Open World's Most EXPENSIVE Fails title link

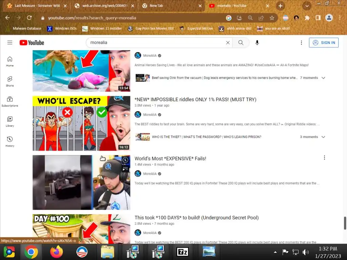tap(170, 158)
